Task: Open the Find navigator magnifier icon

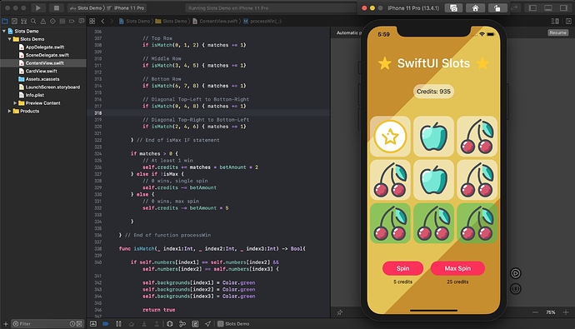Action: click(x=33, y=22)
